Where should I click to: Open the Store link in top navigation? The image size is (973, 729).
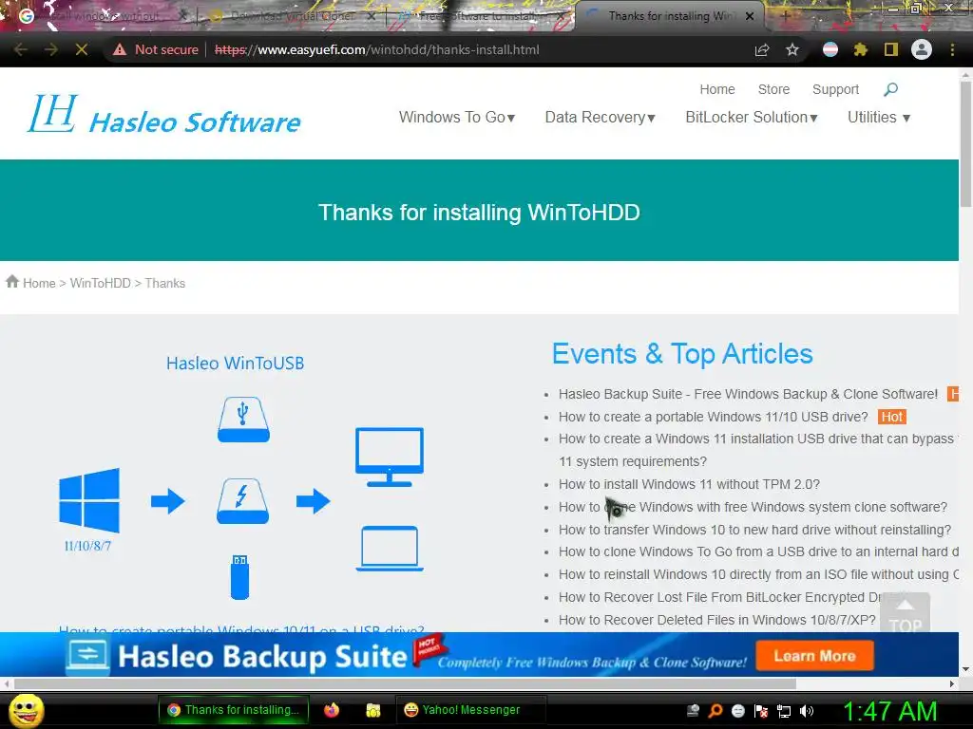[x=773, y=89]
